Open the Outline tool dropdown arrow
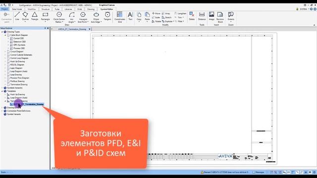 coord(25,22)
